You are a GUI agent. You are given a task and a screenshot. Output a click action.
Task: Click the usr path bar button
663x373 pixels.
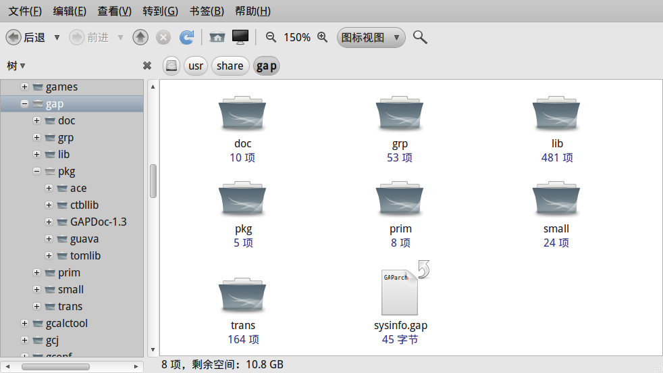coord(196,66)
